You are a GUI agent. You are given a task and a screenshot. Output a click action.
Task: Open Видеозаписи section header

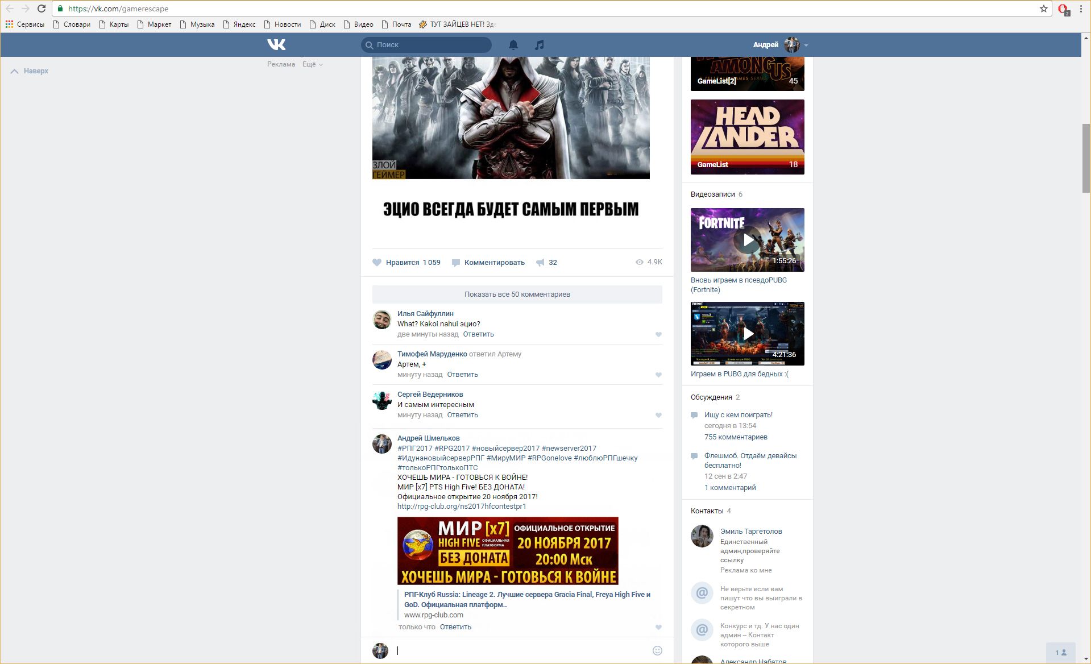tap(713, 194)
